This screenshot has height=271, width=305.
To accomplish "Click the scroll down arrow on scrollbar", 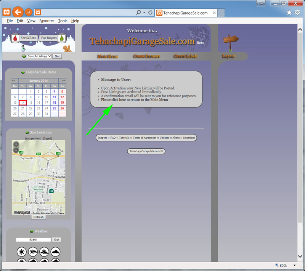I will pos(300,256).
